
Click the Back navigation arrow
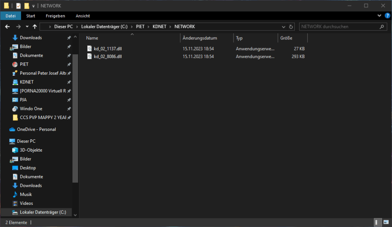(x=7, y=27)
